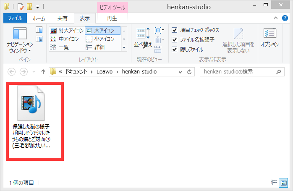The image size is (293, 191).
Task: Open Customize Quick Access Toolbar dropdown
Action: (37, 7)
